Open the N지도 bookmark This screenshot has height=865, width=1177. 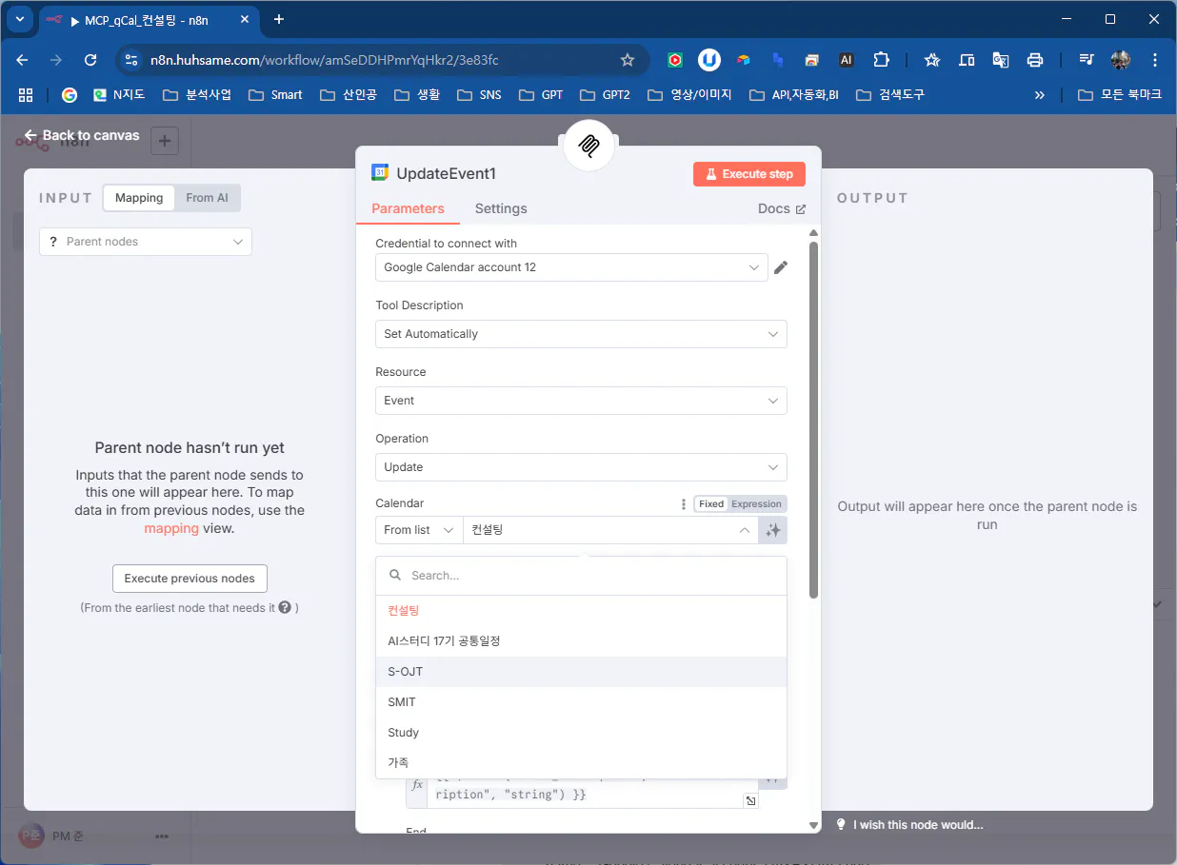pos(118,95)
